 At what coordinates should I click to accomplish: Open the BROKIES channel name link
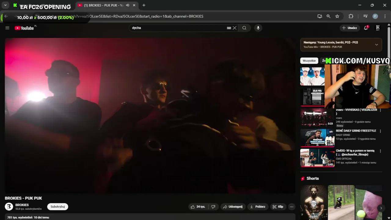point(22,205)
